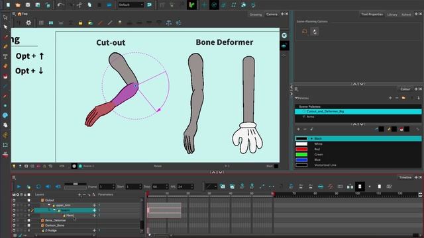Create a new scene with the New icon
The image size is (424, 238).
click(8, 5)
